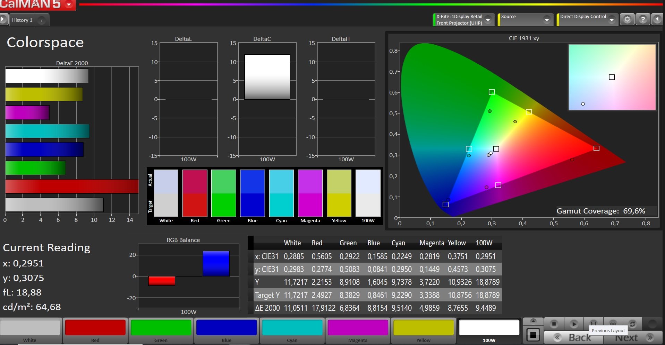Click the Play read series icon
Viewport: 665px width, 345px height.
pos(574,324)
